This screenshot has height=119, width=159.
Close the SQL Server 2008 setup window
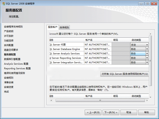pos(154,4)
